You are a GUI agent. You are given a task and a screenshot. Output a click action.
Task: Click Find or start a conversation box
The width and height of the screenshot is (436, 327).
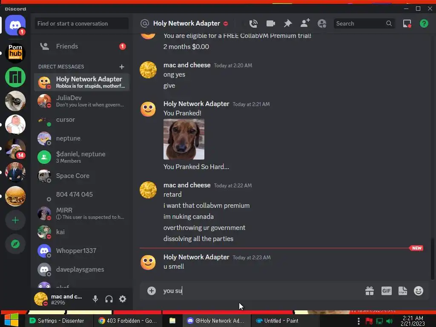pyautogui.click(x=81, y=24)
